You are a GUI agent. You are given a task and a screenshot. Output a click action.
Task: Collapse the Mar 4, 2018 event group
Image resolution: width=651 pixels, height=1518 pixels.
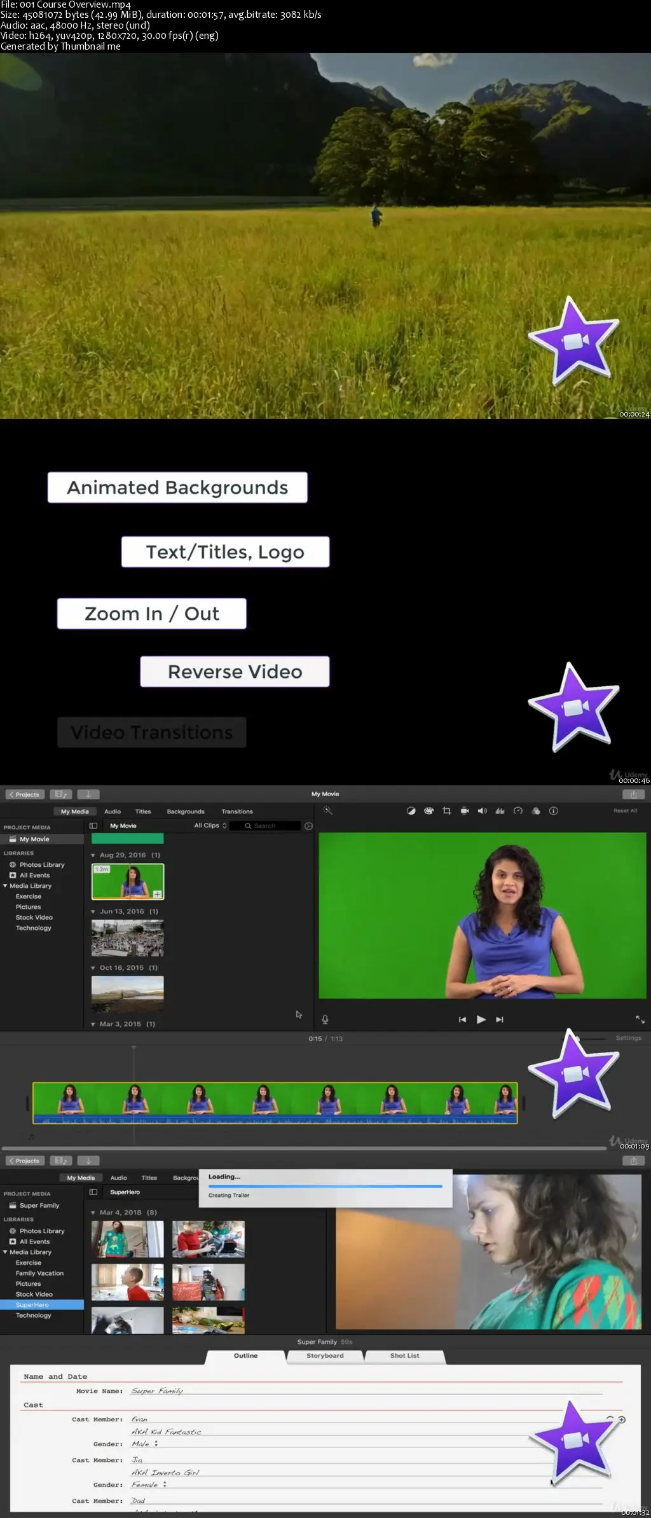[x=93, y=1213]
